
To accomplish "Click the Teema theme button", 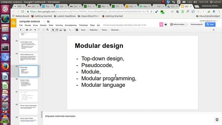I will [x=105, y=30].
